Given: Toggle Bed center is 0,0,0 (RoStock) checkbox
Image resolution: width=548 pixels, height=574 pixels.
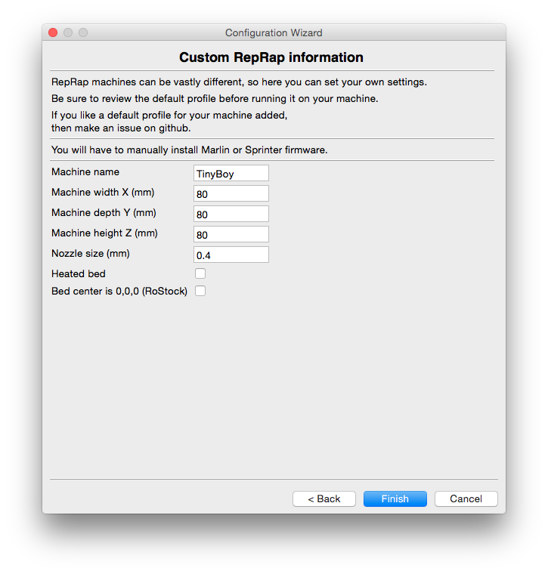Looking at the screenshot, I should [x=200, y=291].
